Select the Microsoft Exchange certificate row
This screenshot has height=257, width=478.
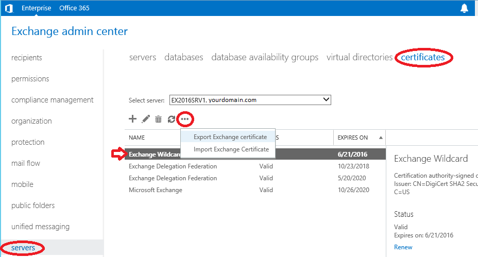tap(255, 190)
